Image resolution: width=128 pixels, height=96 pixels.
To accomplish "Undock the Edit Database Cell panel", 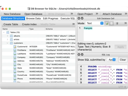I will click(x=82, y=18).
